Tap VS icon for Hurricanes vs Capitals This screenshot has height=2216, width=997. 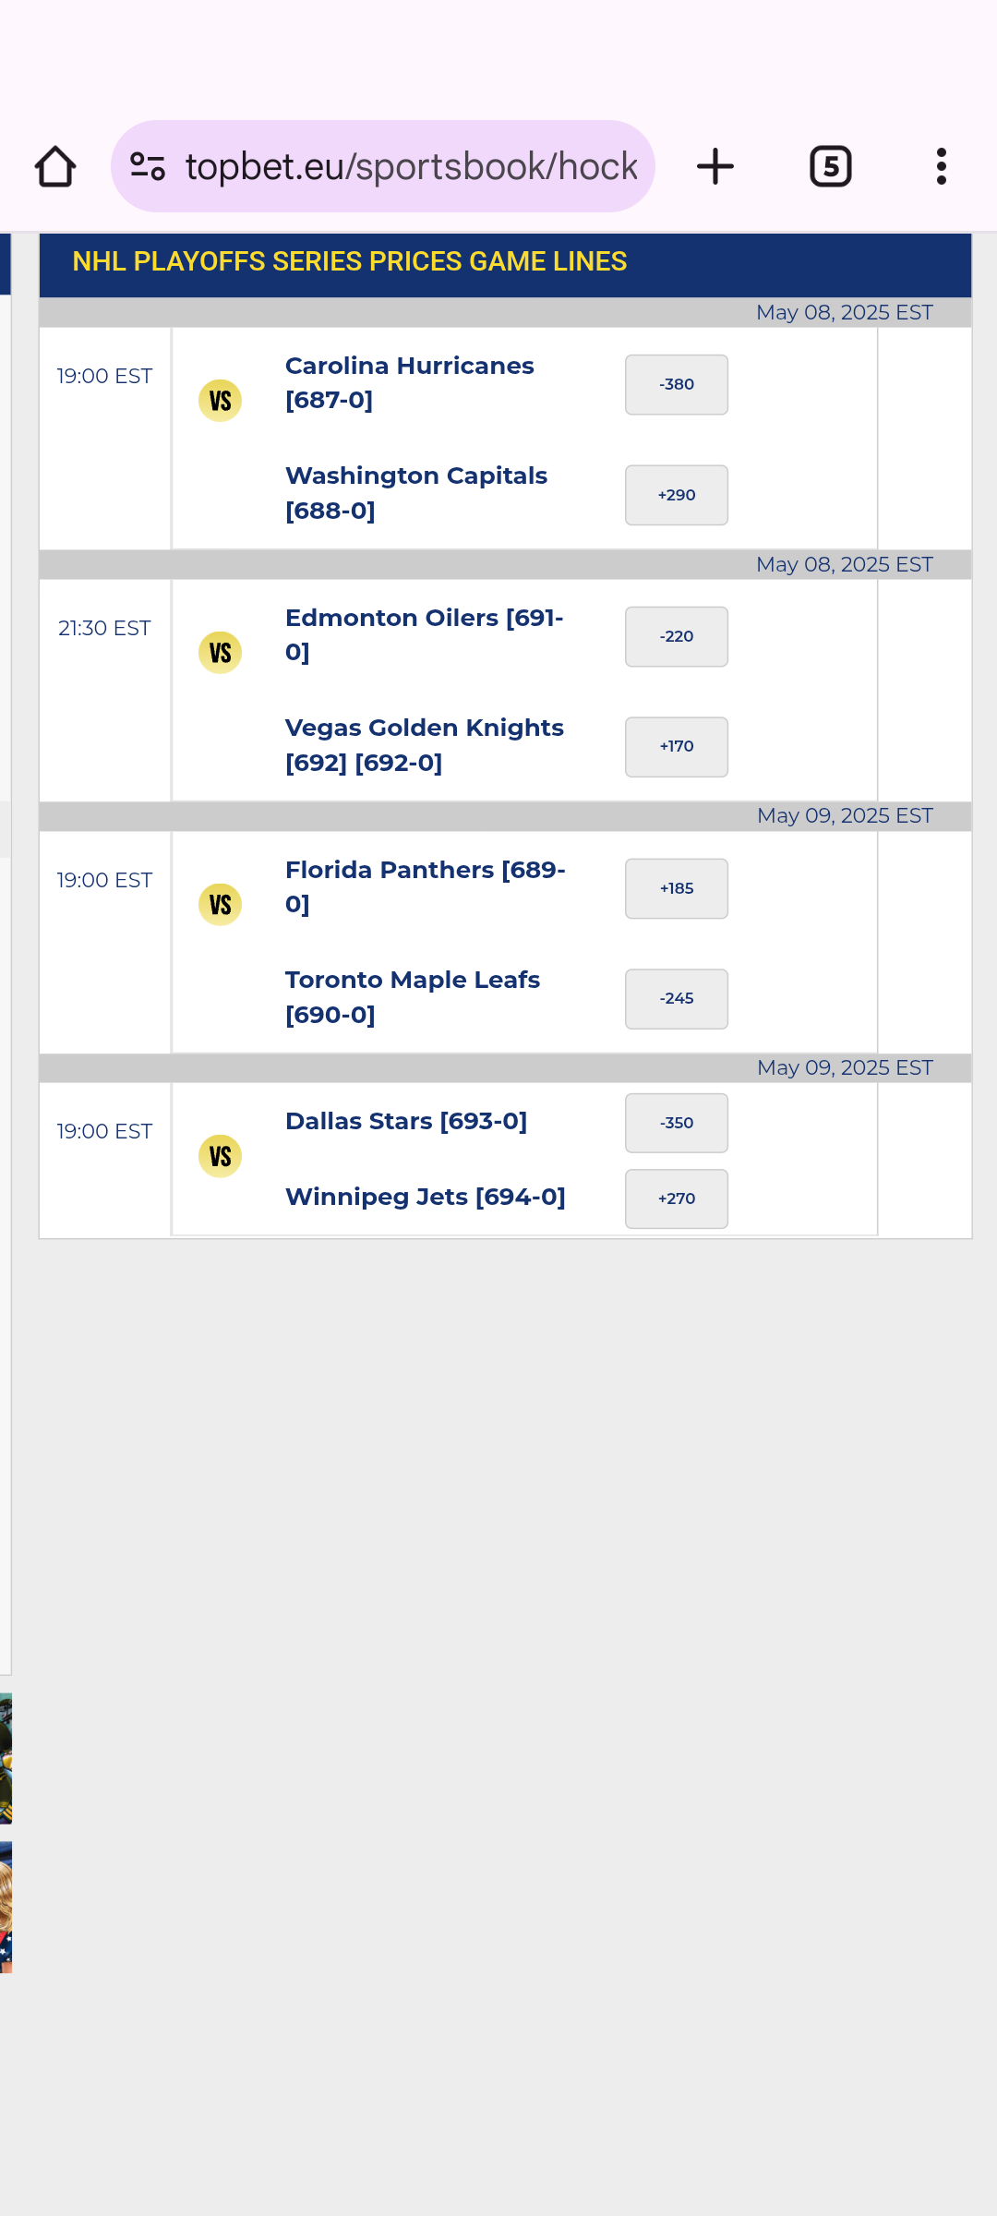click(221, 401)
